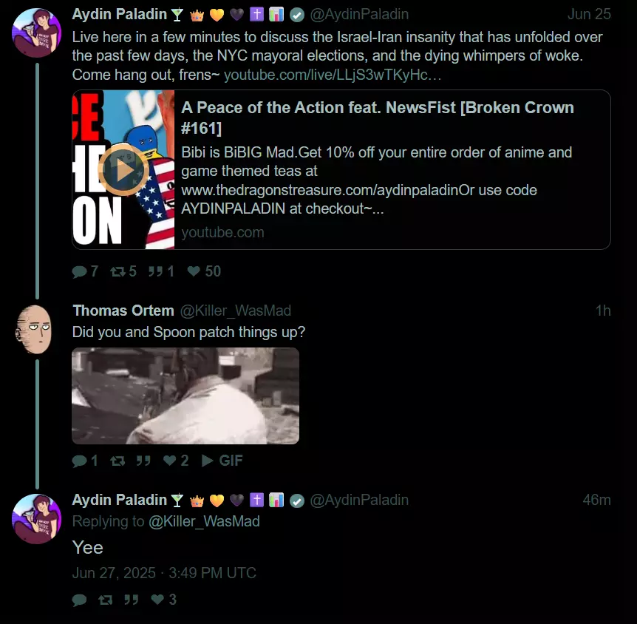
Task: Open the grayscale GIF thumbnail
Action: point(185,396)
